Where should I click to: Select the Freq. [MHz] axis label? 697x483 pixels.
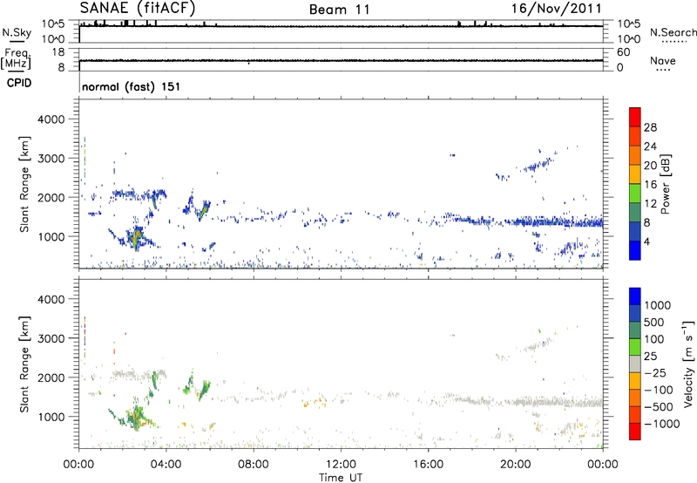click(16, 59)
